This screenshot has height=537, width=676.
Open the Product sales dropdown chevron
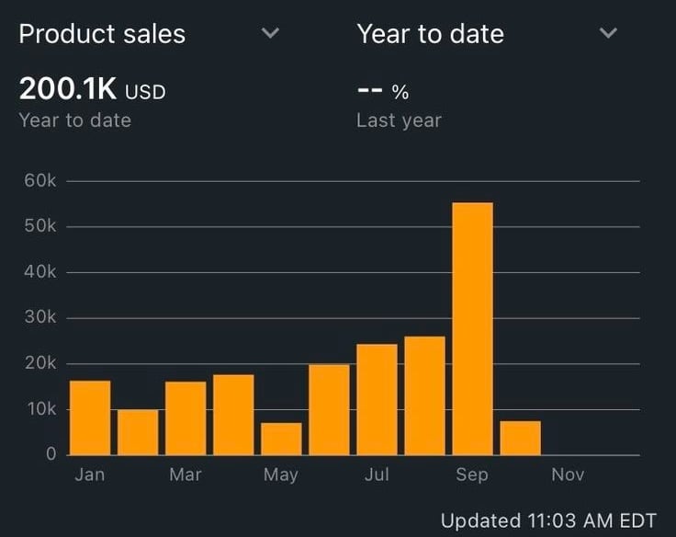pos(270,34)
